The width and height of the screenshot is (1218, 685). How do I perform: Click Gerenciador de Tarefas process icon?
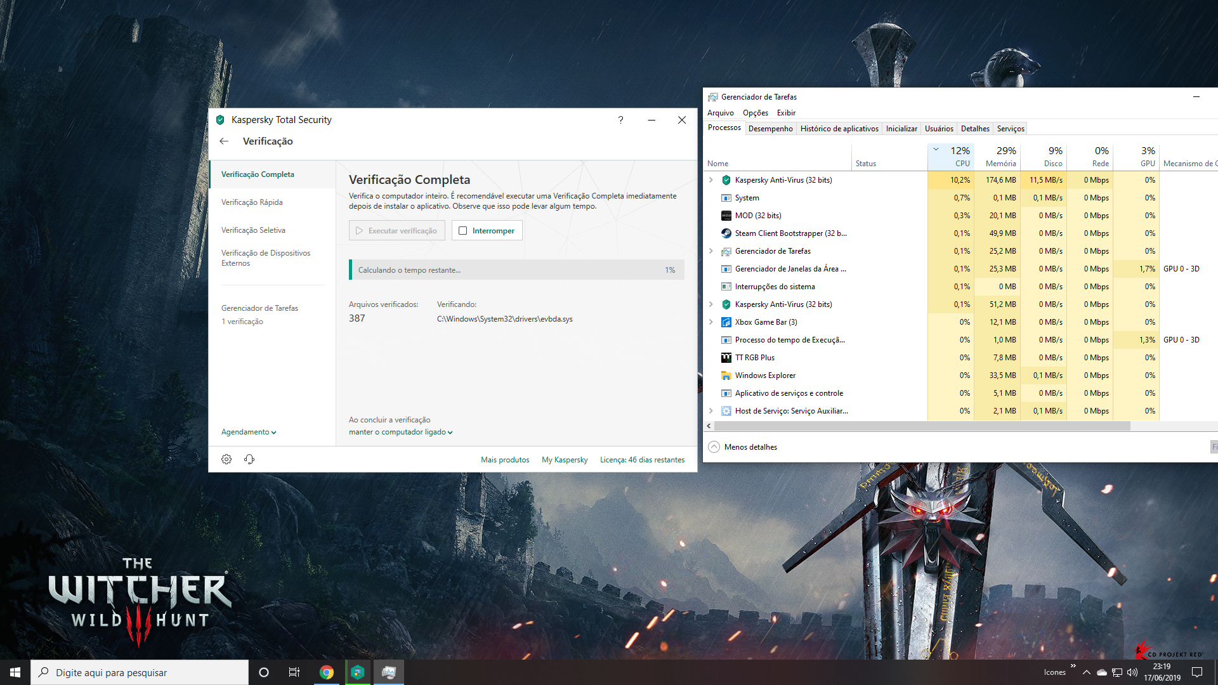pos(726,251)
